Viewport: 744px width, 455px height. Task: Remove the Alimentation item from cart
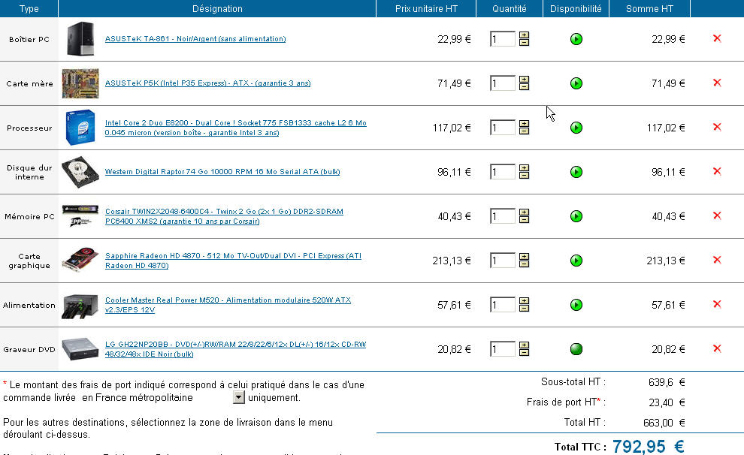pyautogui.click(x=717, y=304)
